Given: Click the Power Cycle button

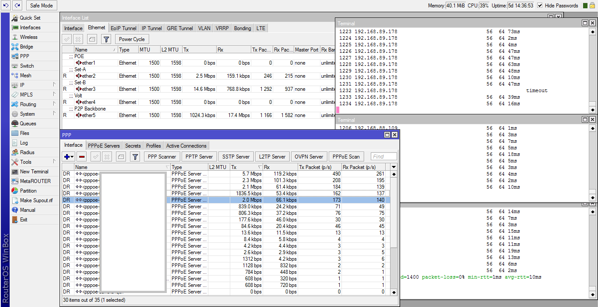Looking at the screenshot, I should (132, 39).
